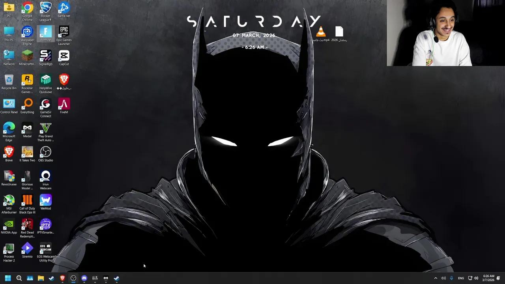Open It Takes Two shortcut

pos(27,155)
